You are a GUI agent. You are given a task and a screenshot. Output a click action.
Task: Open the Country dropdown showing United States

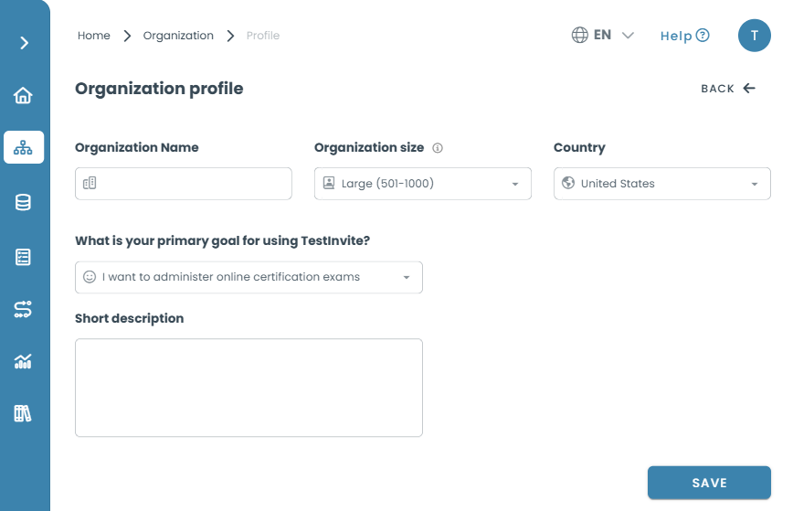coord(662,184)
